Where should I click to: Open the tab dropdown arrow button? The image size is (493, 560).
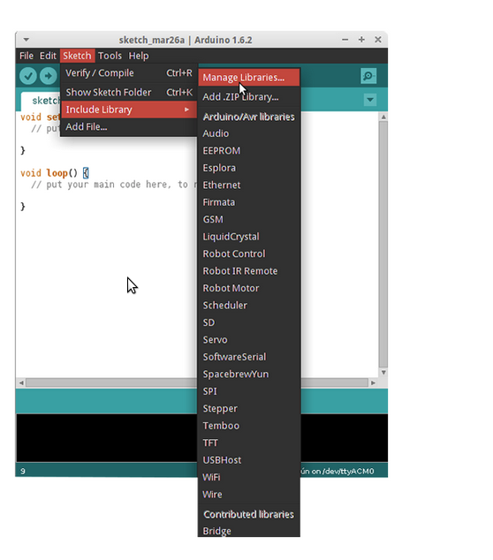pyautogui.click(x=370, y=100)
